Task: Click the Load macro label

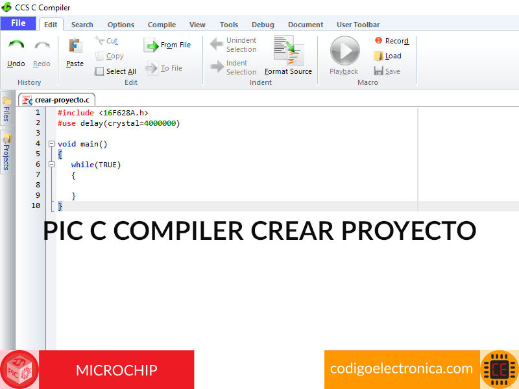Action: (393, 56)
